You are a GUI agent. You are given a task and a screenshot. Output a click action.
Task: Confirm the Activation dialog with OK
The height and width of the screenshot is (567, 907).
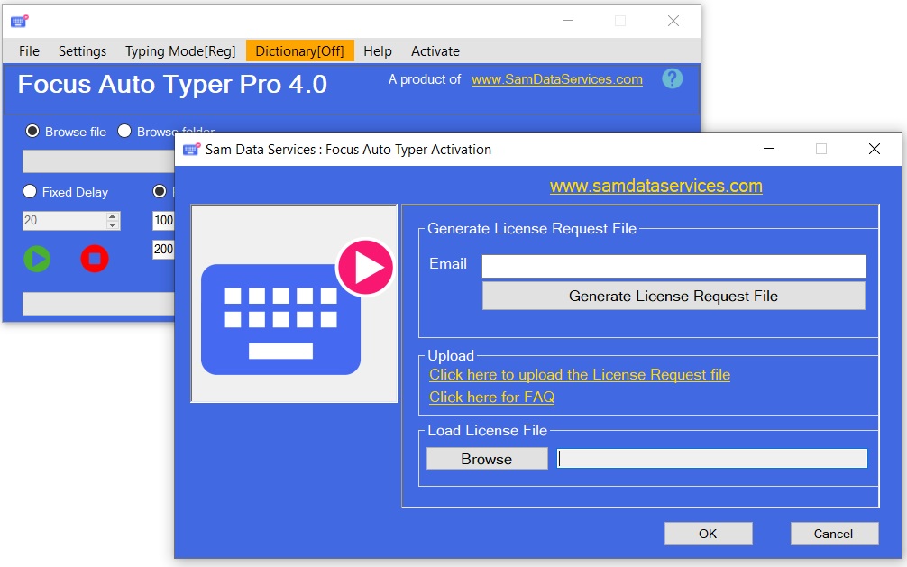[708, 534]
